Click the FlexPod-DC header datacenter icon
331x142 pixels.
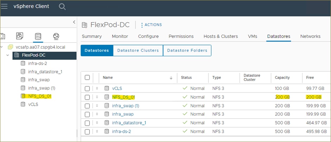(85, 25)
